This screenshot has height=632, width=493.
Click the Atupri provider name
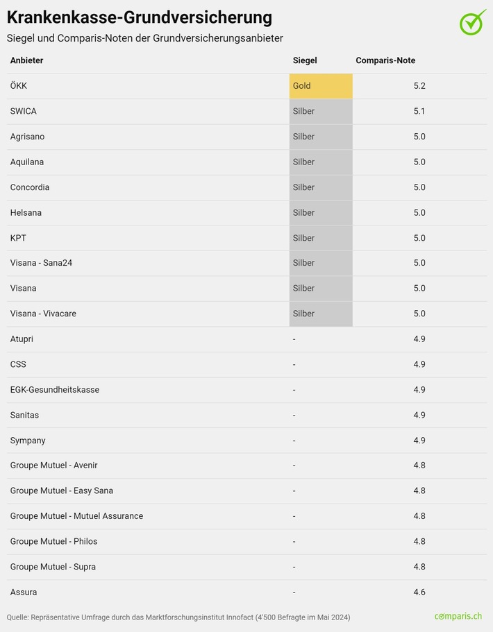coord(22,339)
